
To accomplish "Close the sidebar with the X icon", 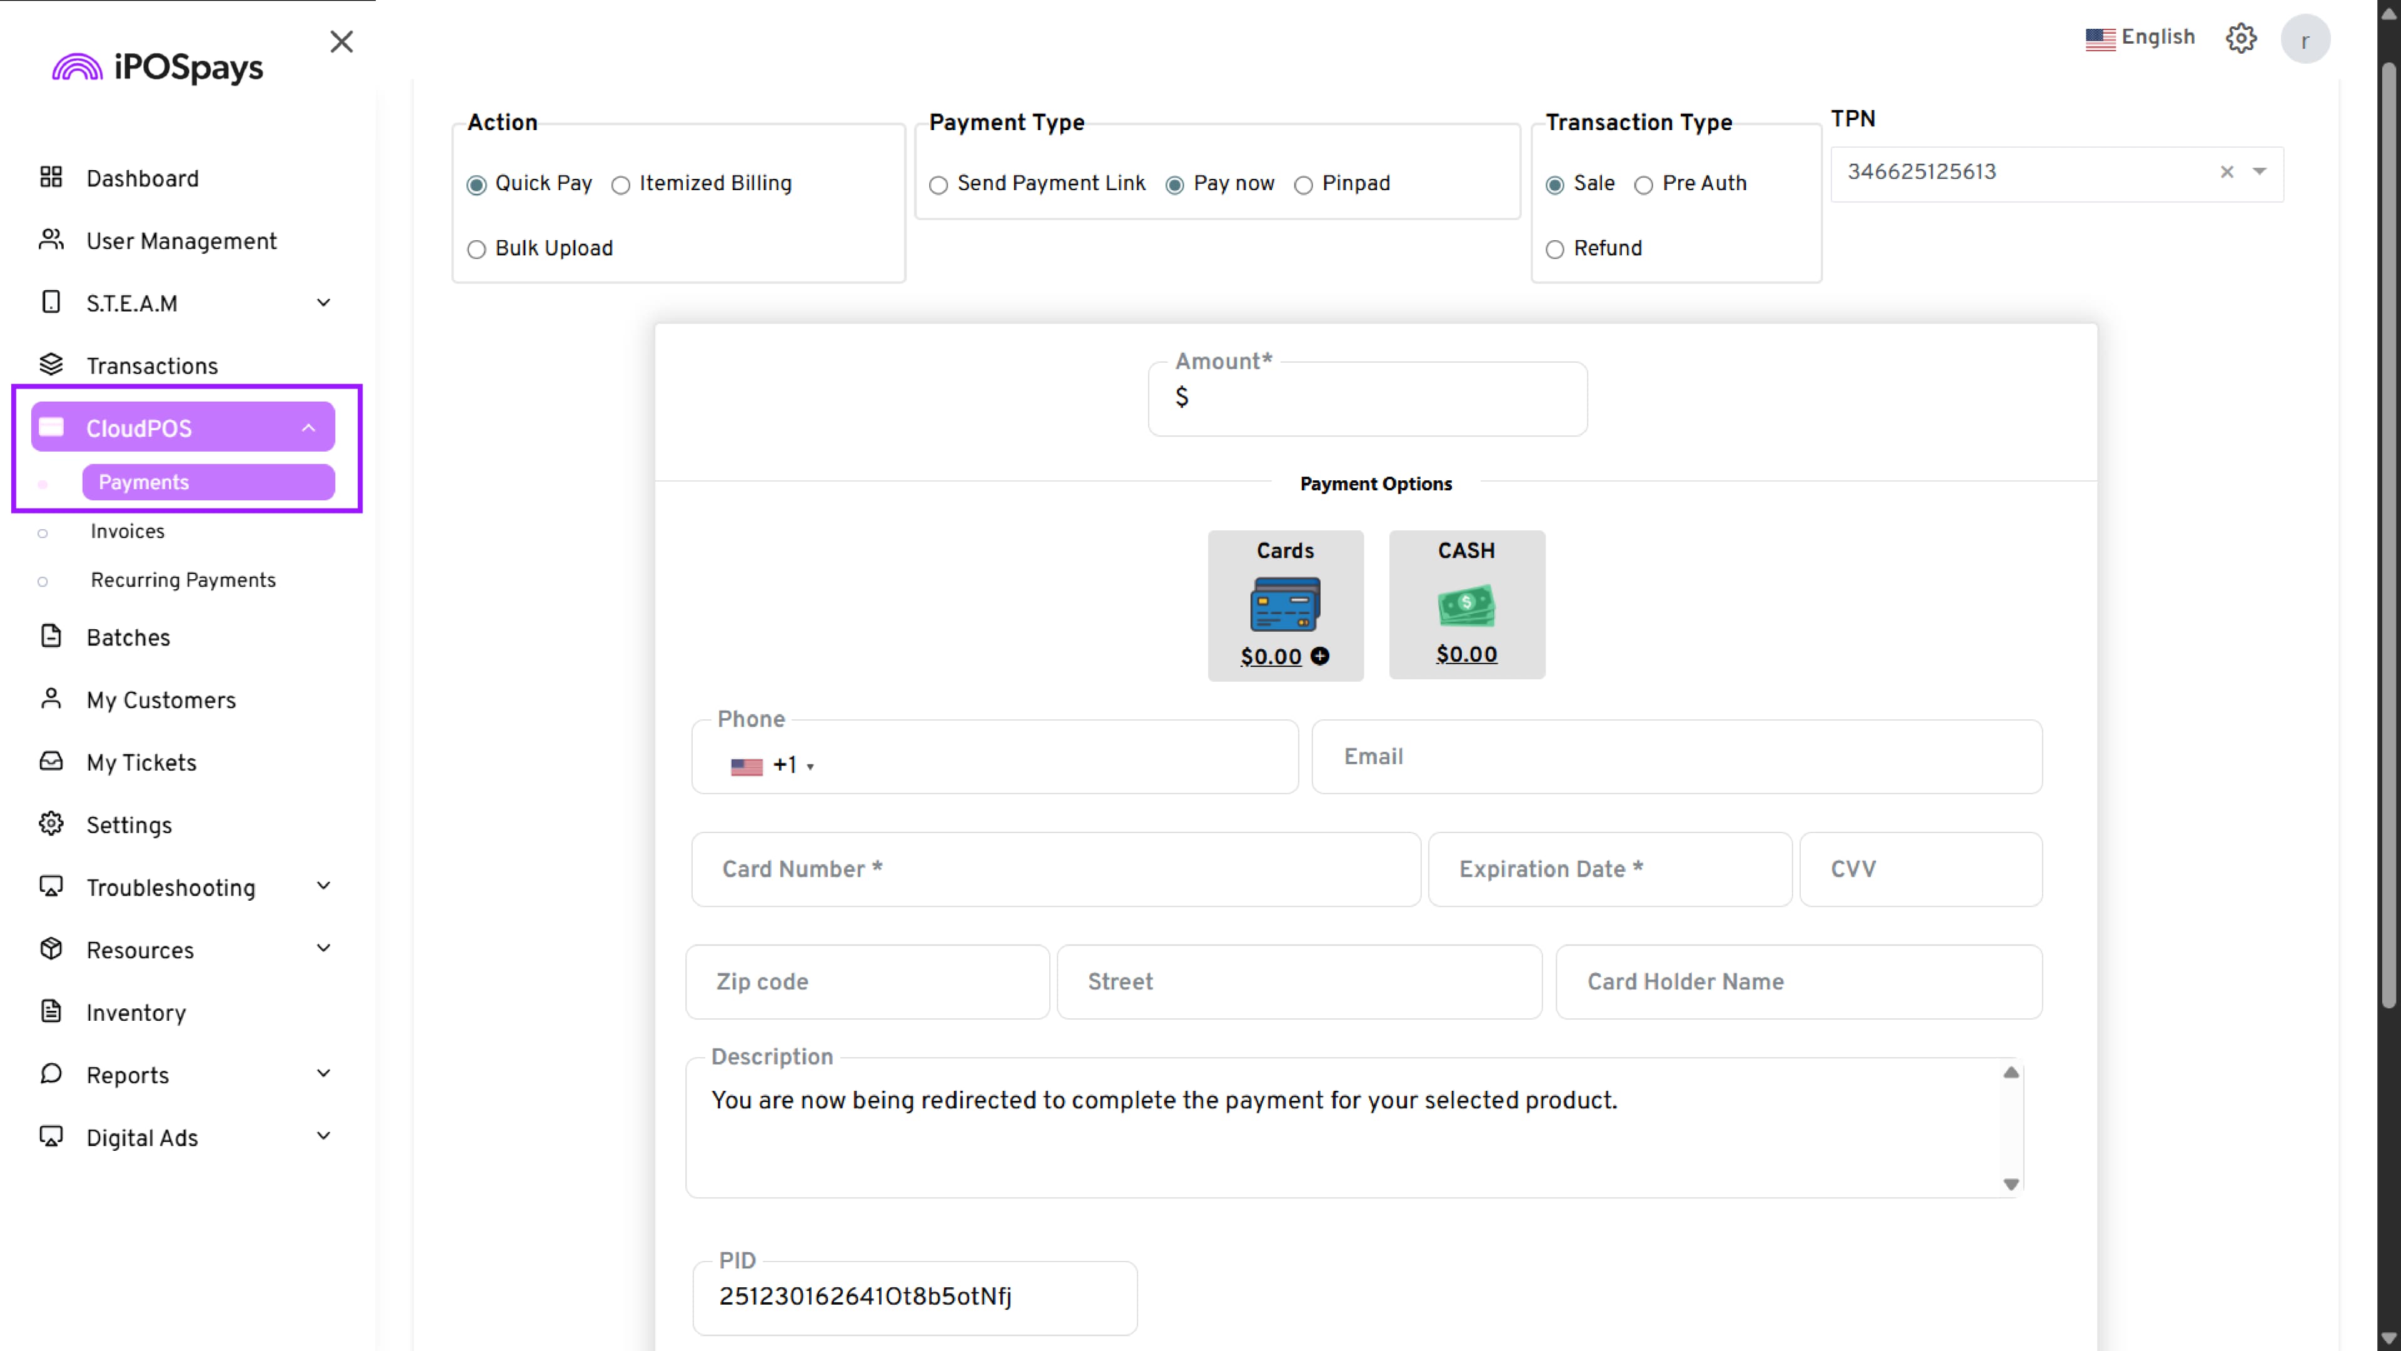I will click(341, 41).
